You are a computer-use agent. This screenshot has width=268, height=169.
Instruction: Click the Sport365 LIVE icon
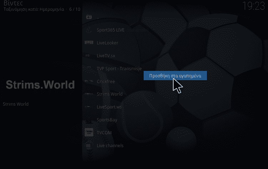point(89,30)
